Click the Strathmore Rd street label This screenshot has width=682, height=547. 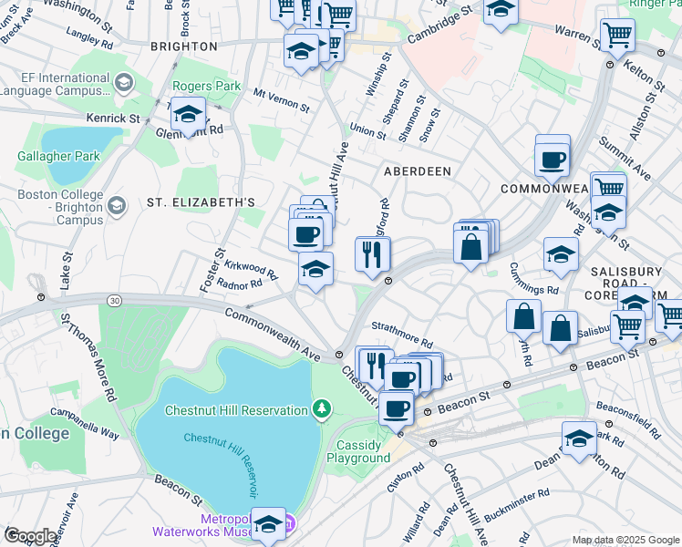point(402,335)
